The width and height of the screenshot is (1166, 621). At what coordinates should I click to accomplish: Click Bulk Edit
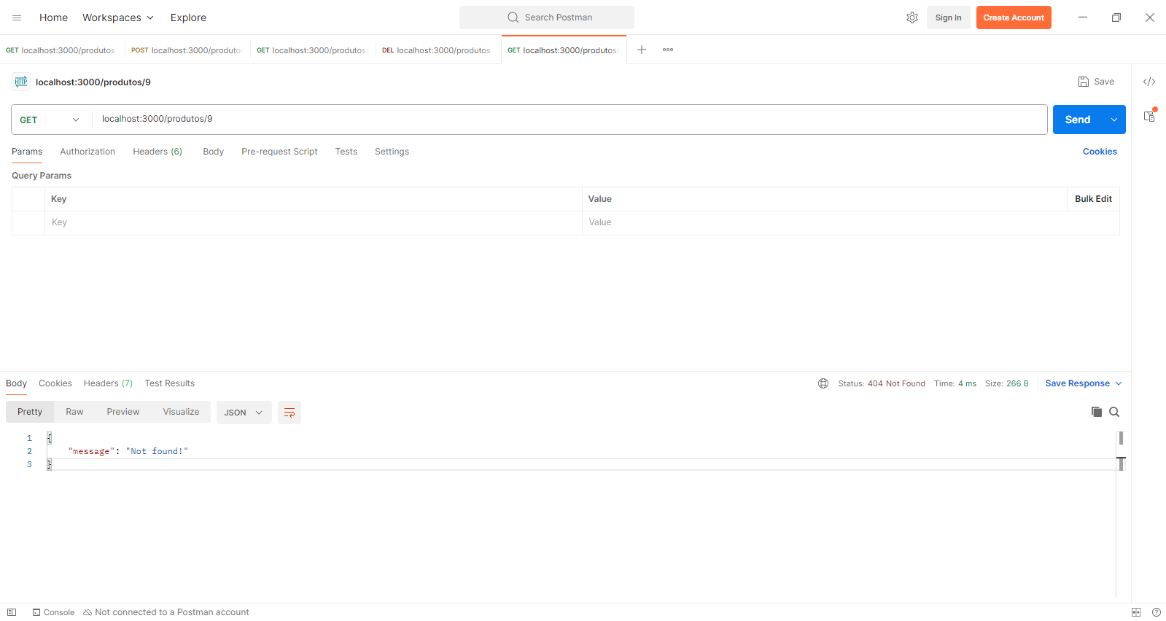click(x=1093, y=199)
